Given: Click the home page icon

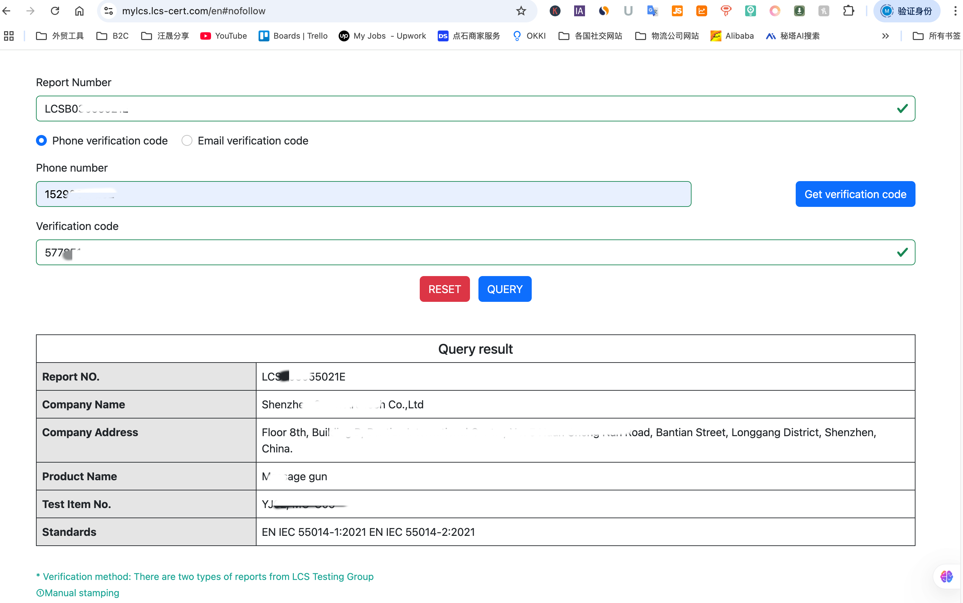Looking at the screenshot, I should [x=79, y=11].
